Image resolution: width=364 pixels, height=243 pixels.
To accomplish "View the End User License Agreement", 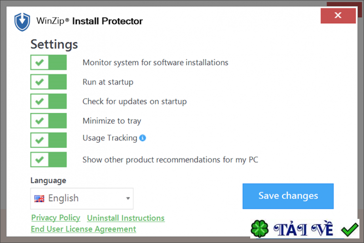I will point(83,229).
